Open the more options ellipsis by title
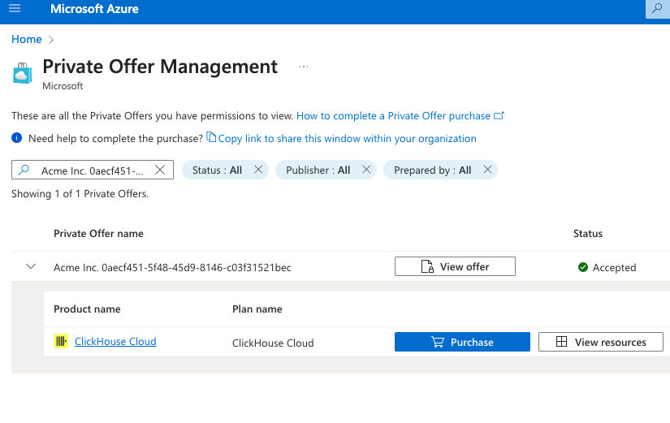This screenshot has height=423, width=670. pos(304,67)
